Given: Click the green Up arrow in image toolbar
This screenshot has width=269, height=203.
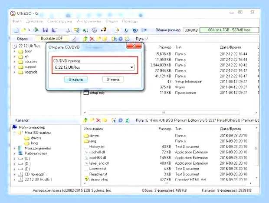Looking at the screenshot, I should pos(85,39).
